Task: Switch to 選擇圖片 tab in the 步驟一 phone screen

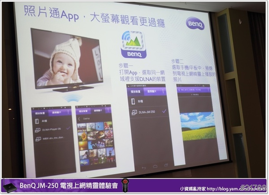Action: (152, 91)
